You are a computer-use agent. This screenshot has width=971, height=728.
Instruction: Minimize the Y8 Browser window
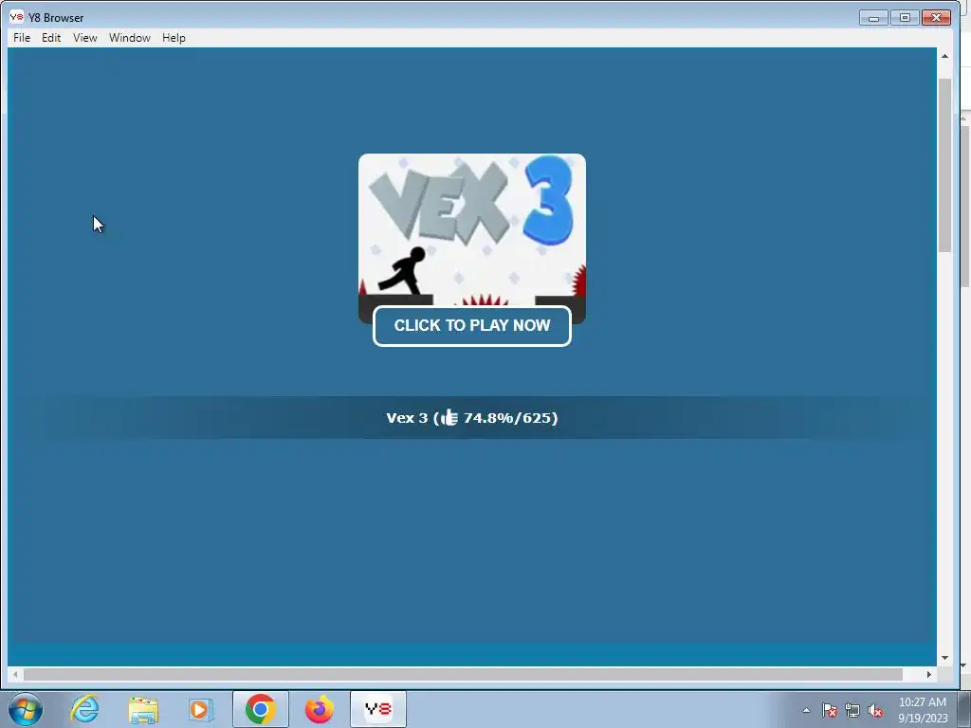[873, 18]
